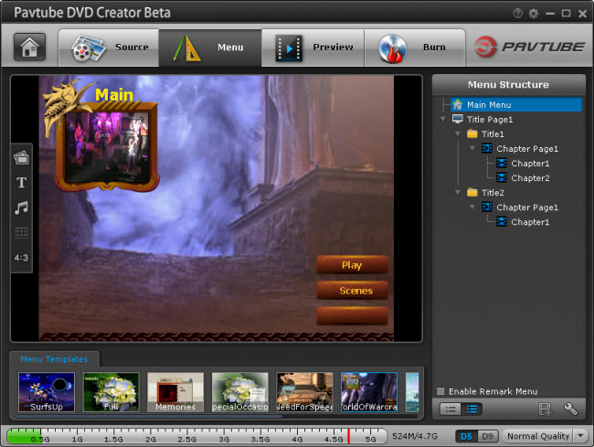Image resolution: width=594 pixels, height=447 pixels.
Task: Open the gear settings in title bar
Action: 533,14
